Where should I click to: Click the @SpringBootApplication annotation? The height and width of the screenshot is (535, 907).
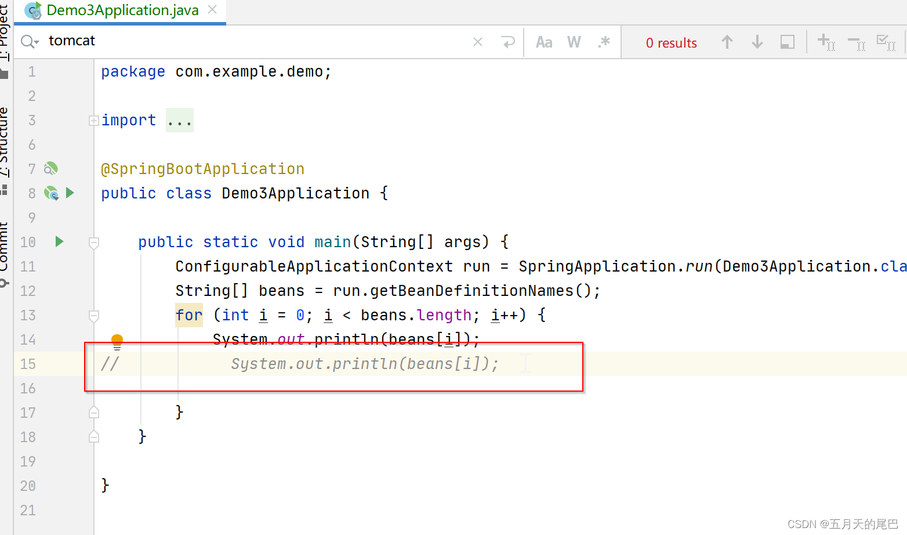click(202, 169)
